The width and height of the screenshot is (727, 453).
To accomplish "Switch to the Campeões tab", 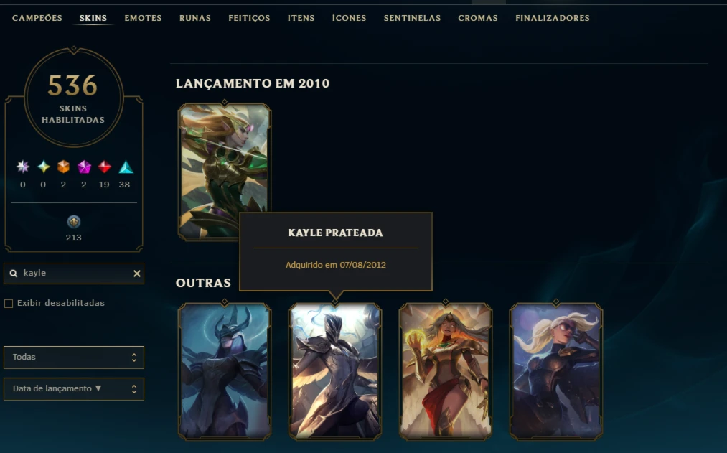I will [x=37, y=18].
